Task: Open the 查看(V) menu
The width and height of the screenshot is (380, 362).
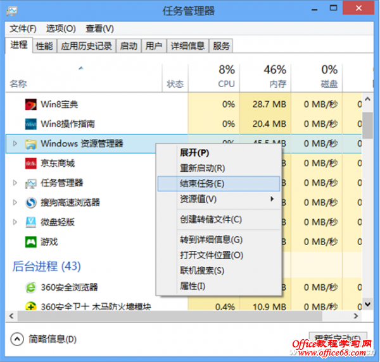Action: (99, 29)
